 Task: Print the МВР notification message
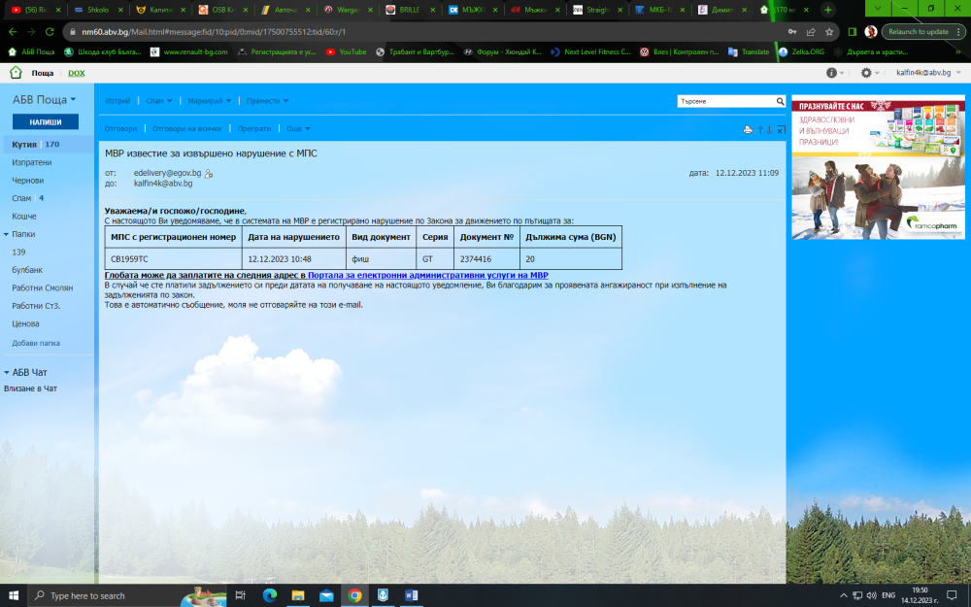(748, 129)
